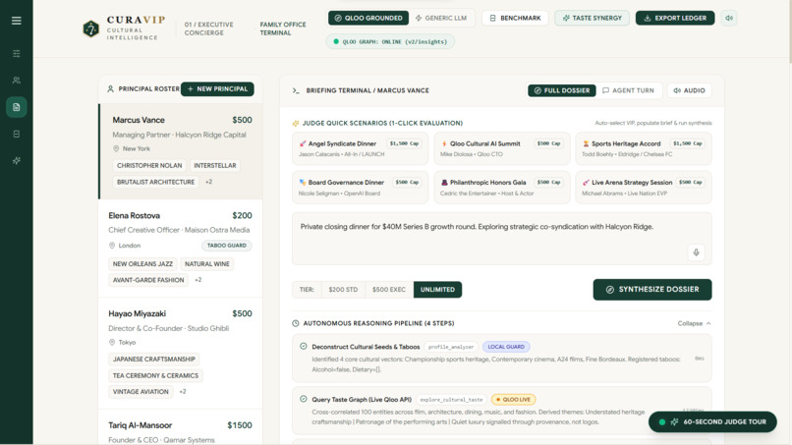Click the clock icon beside Autonomous Reasoning Pipeline
Image resolution: width=792 pixels, height=445 pixels.
pos(296,323)
